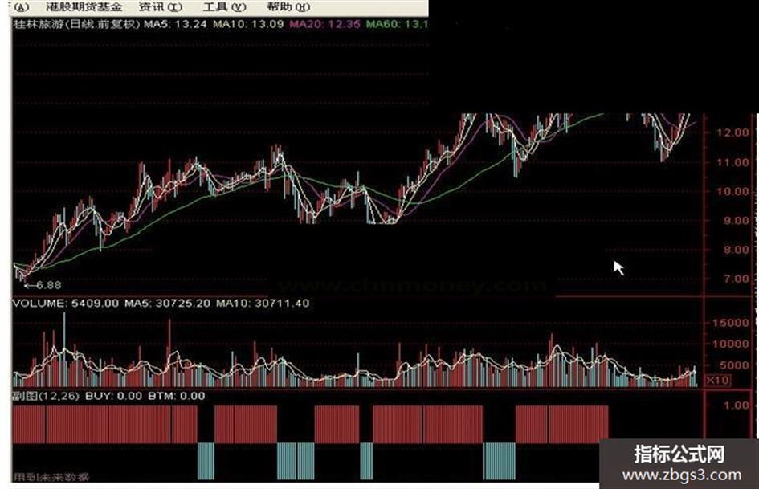Click the 15000 volume axis label
Image resolution: width=759 pixels, height=489 pixels.
(x=732, y=323)
